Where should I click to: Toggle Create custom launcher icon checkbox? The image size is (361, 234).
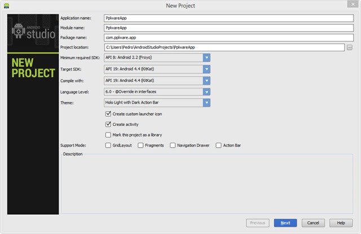(x=108, y=114)
